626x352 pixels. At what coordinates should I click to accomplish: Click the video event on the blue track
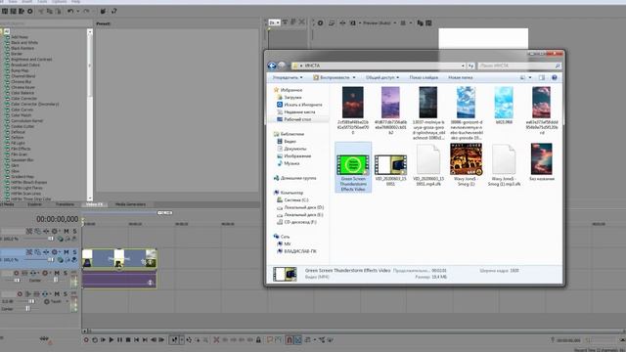[x=119, y=258]
